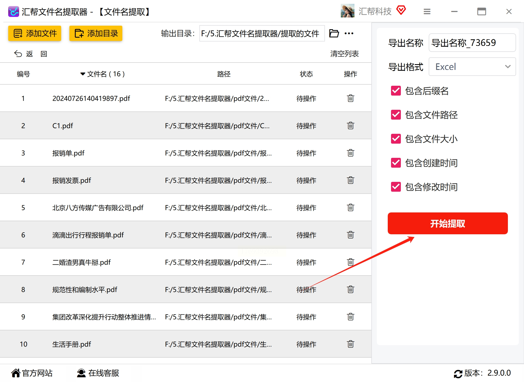Delete the C1.pdf row with trash icon
Viewport: 524px width, 382px height.
351,126
